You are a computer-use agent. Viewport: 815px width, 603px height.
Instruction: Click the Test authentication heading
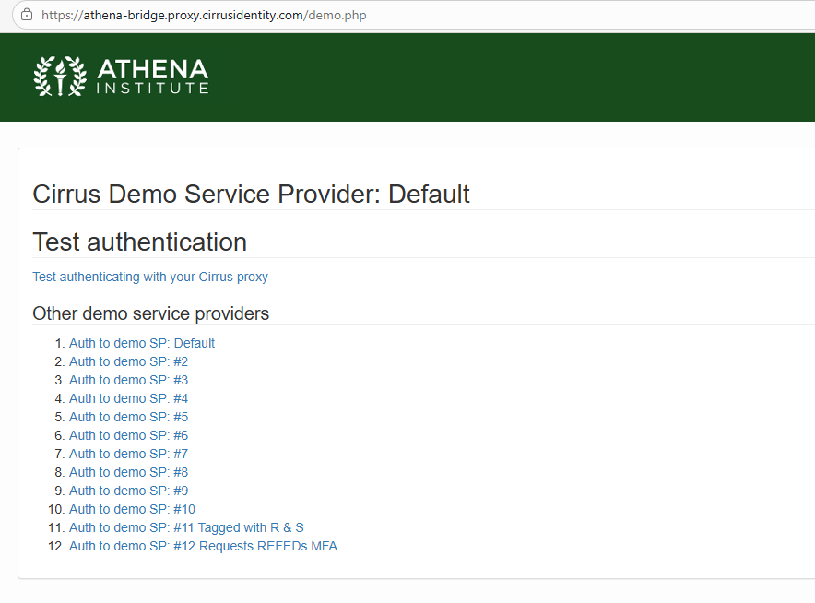(x=140, y=242)
